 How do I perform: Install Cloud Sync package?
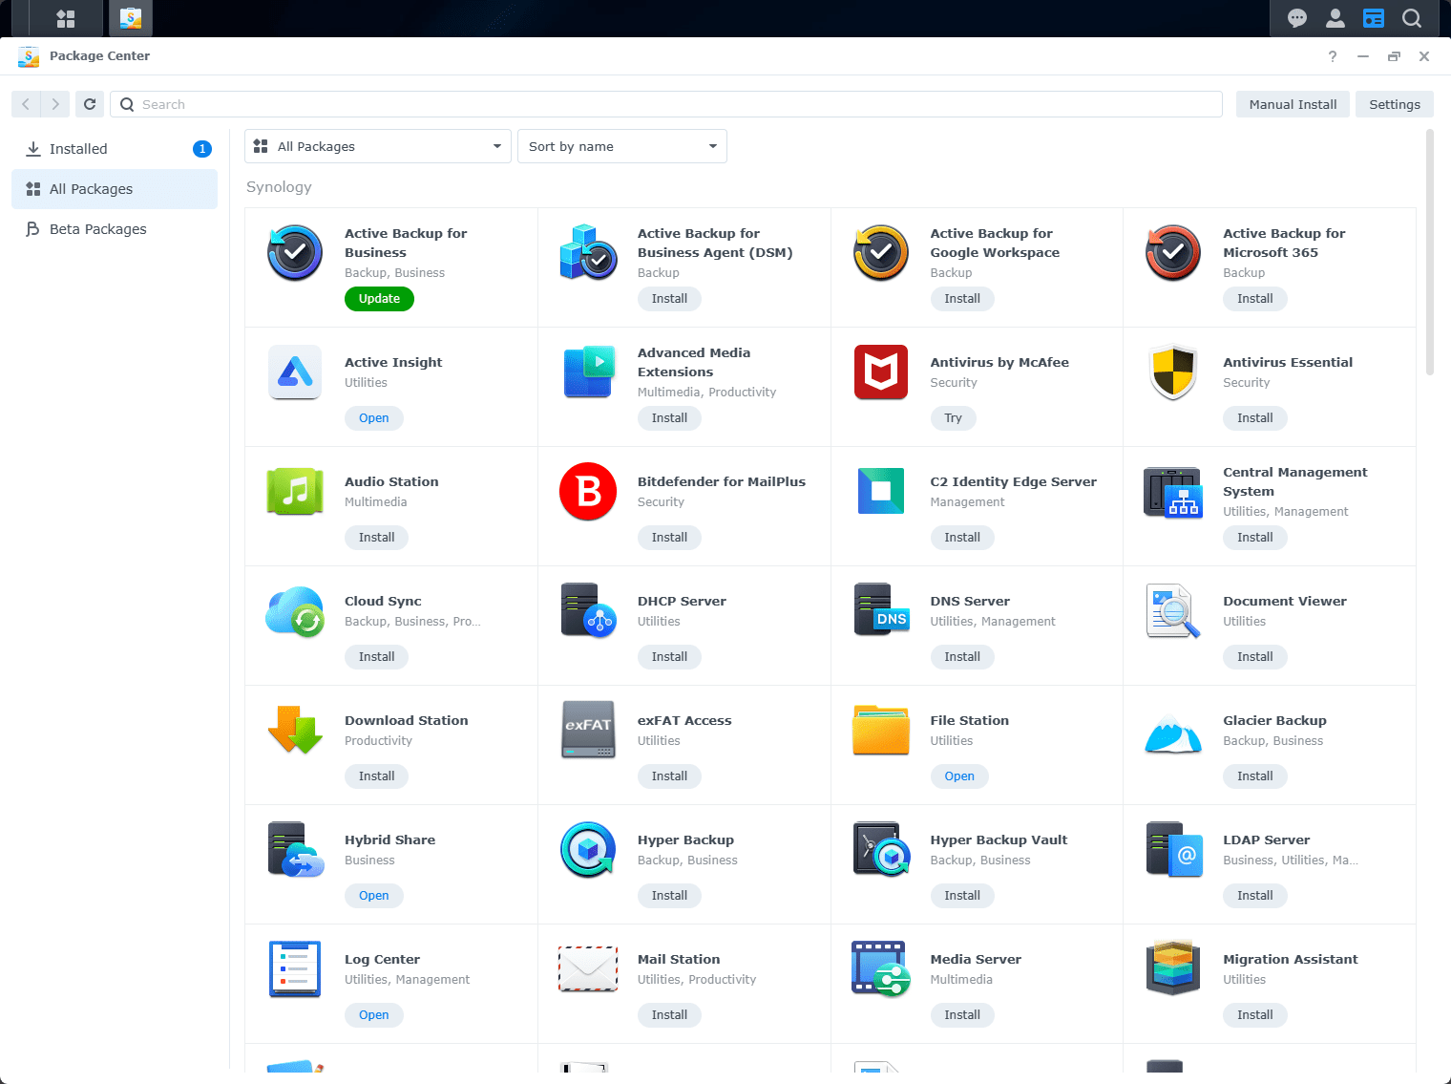(x=377, y=657)
